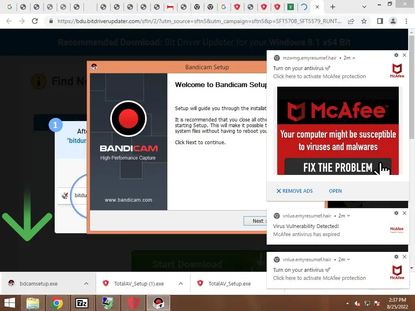
Task: Open the tab search chevron
Action: click(364, 7)
